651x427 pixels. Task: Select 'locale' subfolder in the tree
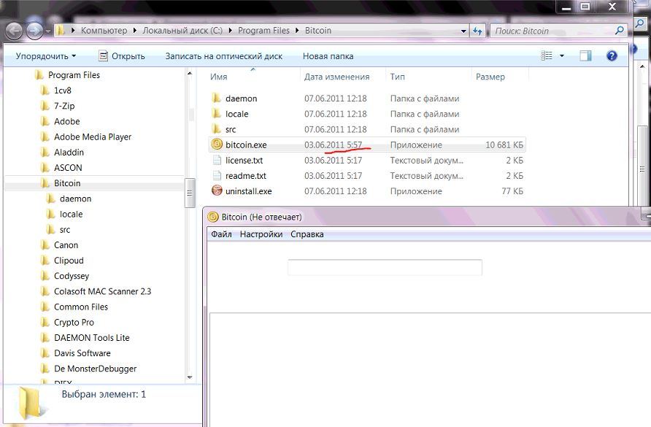(x=71, y=214)
